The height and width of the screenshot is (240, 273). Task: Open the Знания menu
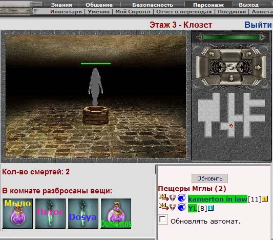(61, 5)
